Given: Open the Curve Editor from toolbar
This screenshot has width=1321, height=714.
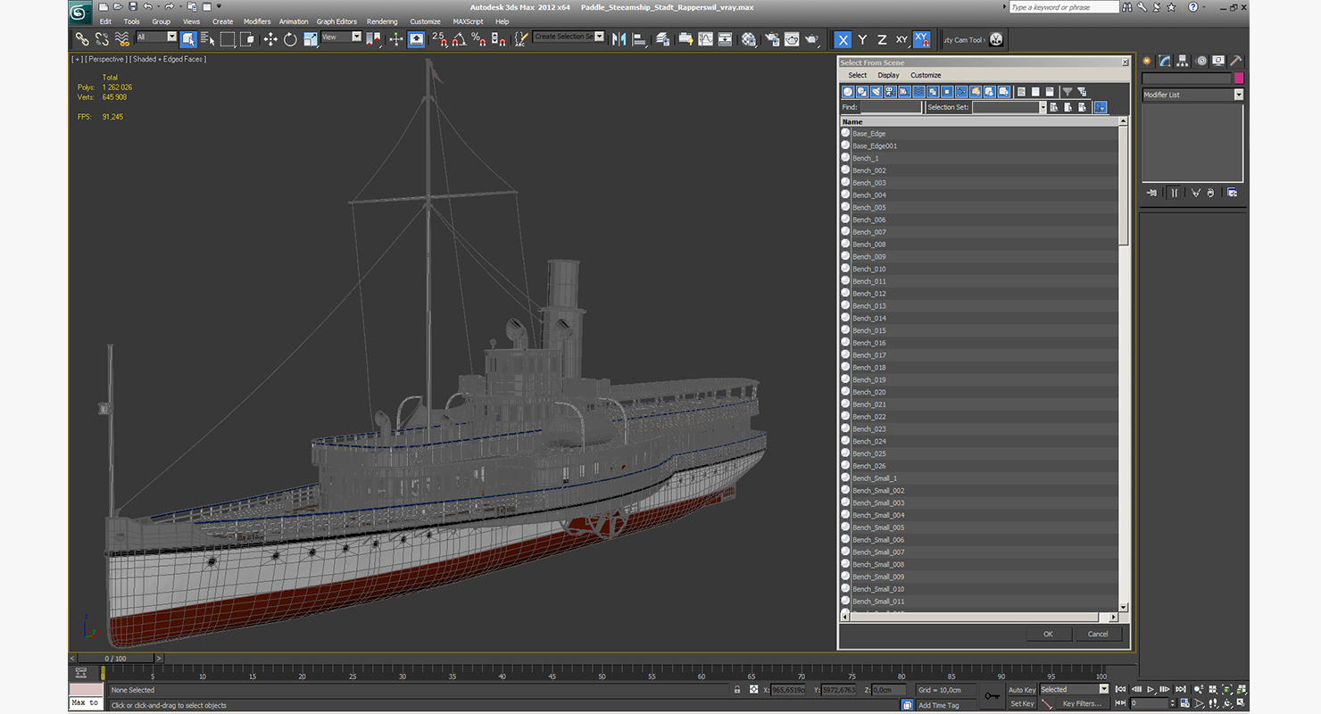Looking at the screenshot, I should (x=705, y=39).
